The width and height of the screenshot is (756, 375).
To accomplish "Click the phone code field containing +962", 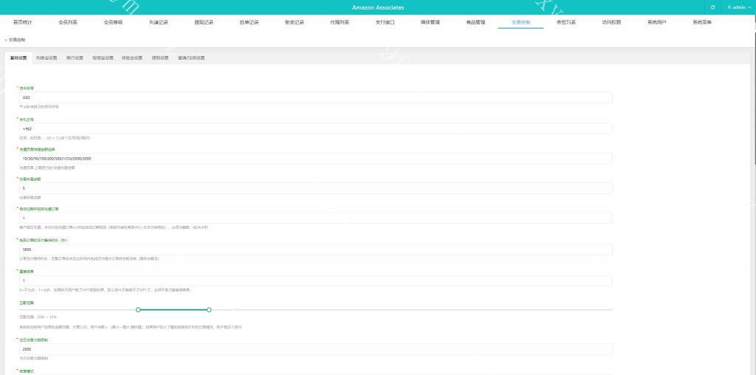I will 316,128.
